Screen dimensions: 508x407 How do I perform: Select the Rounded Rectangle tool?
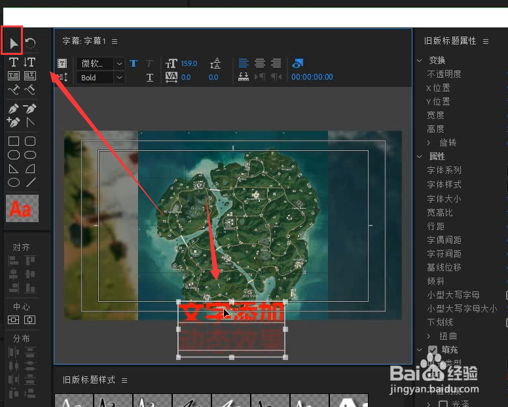[30, 155]
